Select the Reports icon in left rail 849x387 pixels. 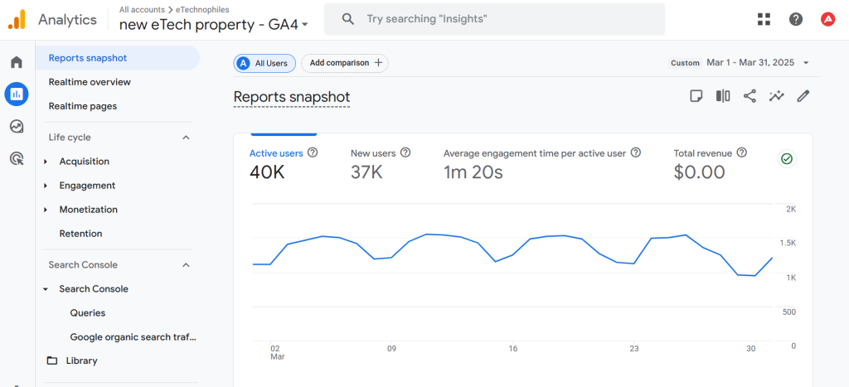(16, 94)
